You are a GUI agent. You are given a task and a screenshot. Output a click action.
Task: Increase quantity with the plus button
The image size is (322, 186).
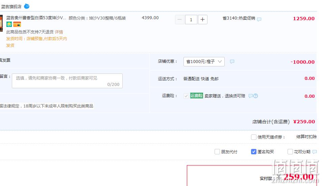click(202, 20)
